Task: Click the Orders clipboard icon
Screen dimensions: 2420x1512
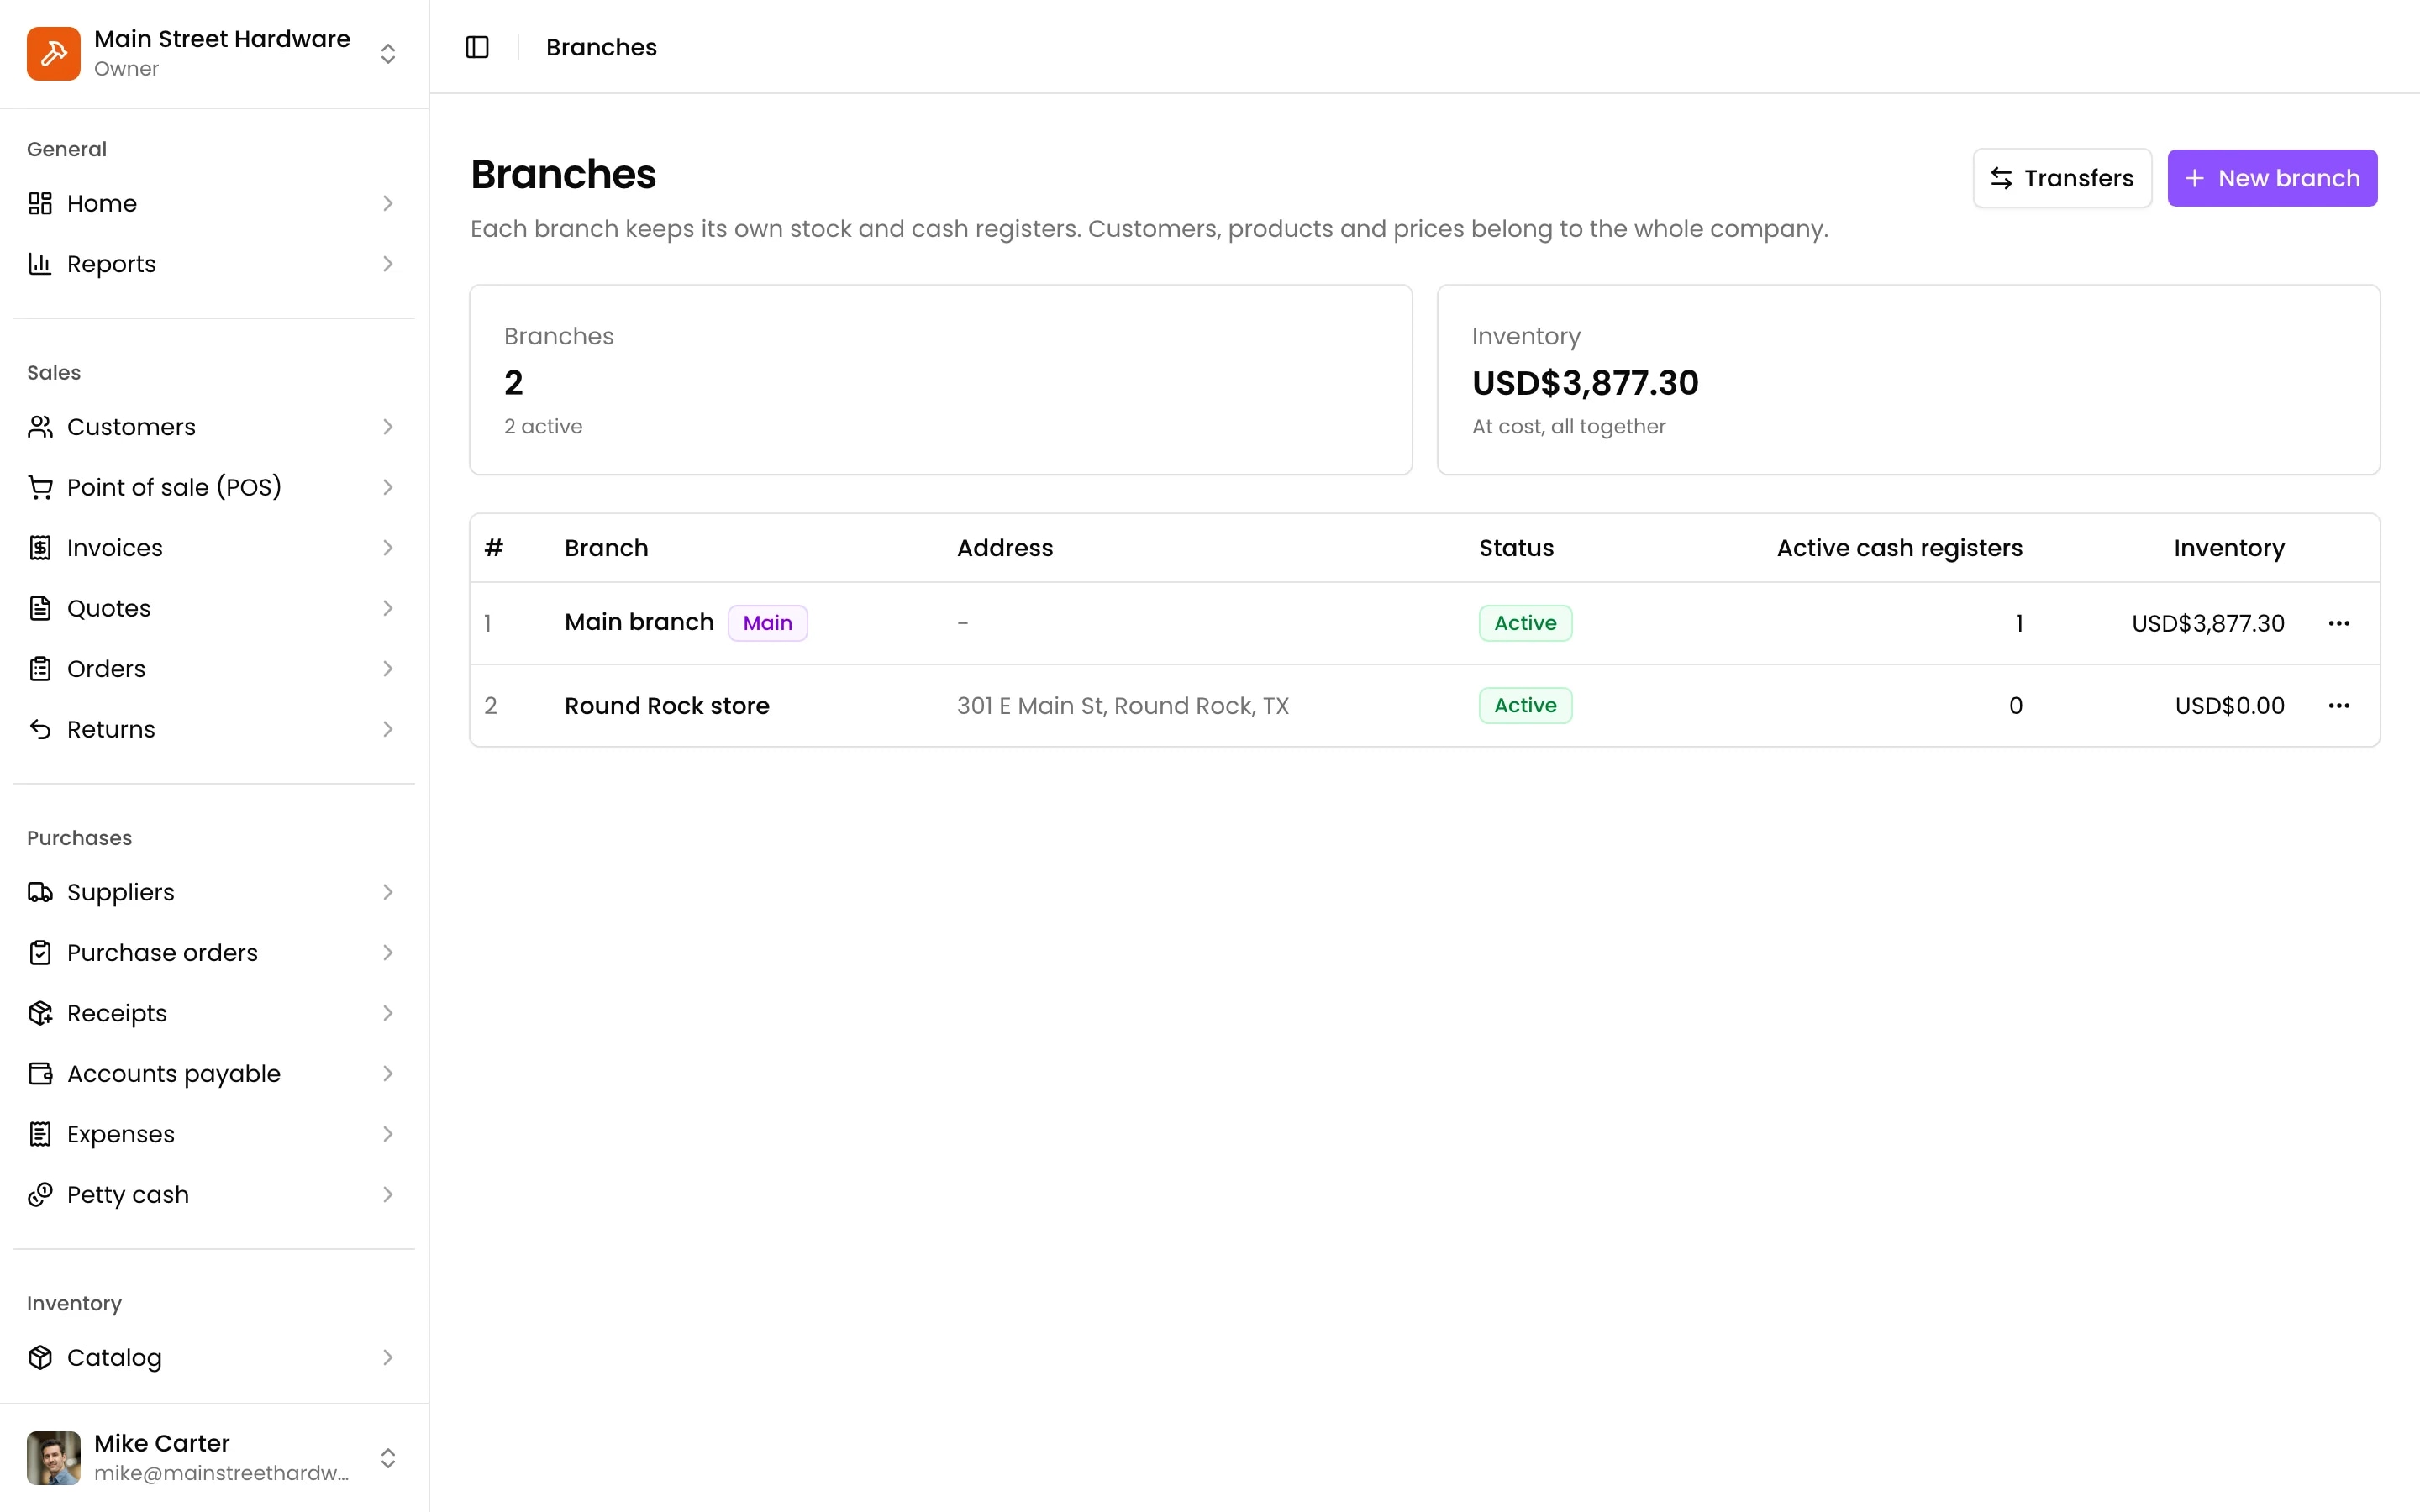Action: click(x=40, y=669)
